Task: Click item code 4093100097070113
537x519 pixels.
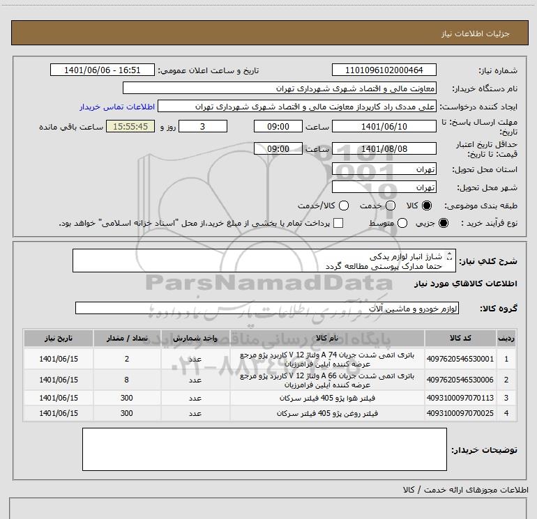Action: pos(460,398)
